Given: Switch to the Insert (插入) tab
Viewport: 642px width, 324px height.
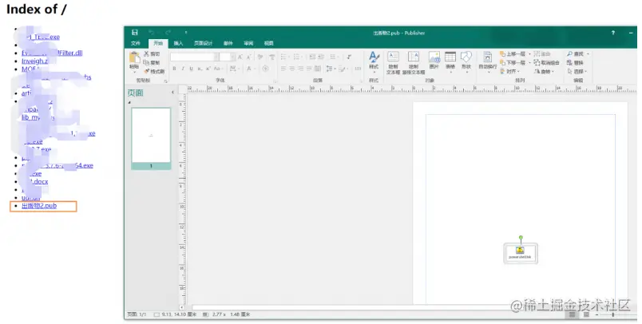Looking at the screenshot, I should 178,43.
